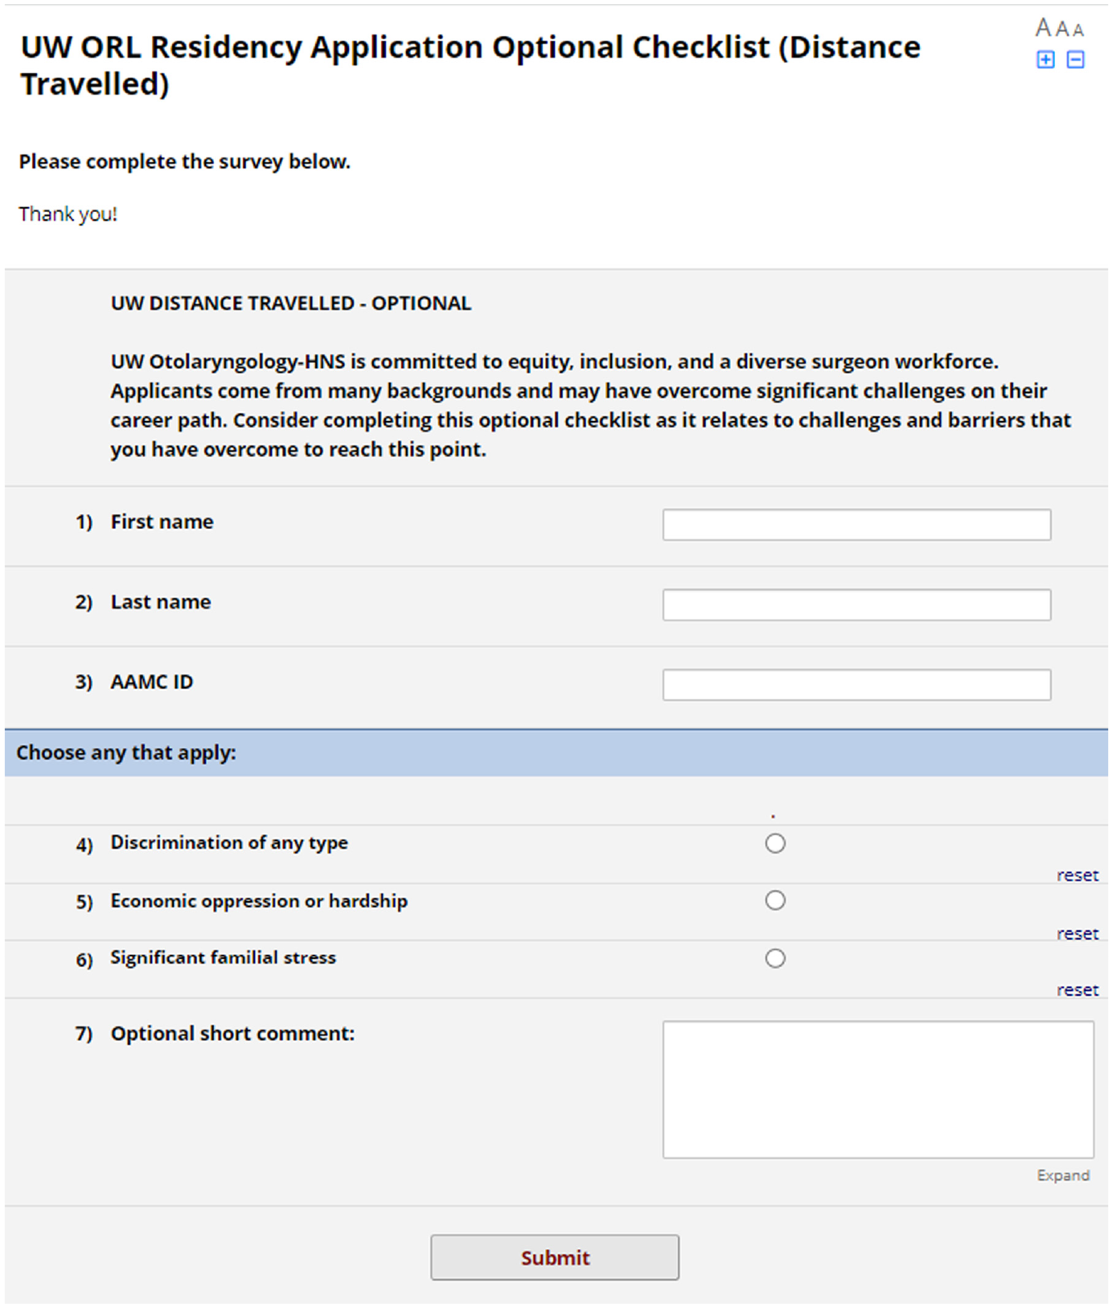
Task: Select Significant familial stress radio button
Action: point(775,958)
